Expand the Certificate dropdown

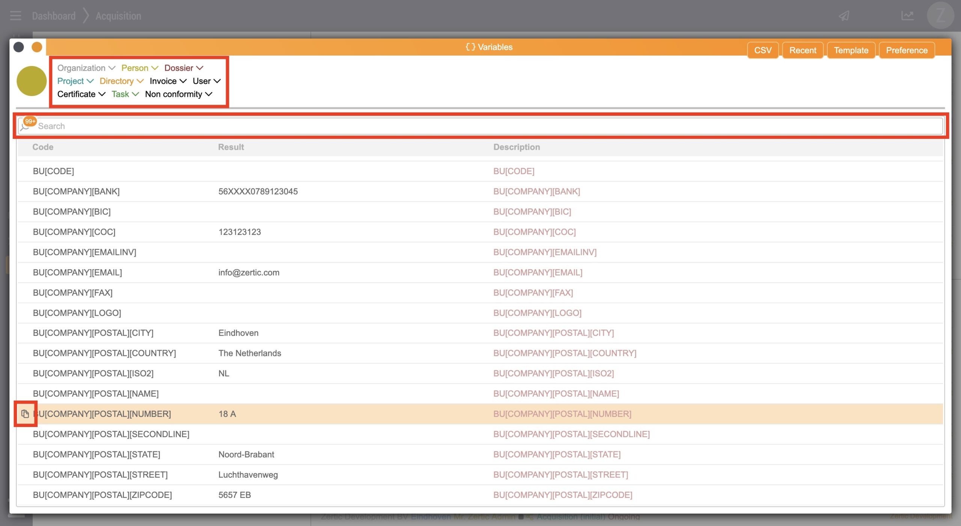81,94
